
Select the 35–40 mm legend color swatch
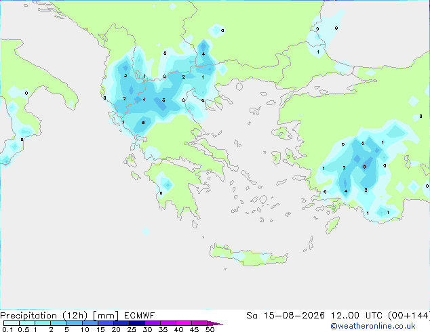168,323
